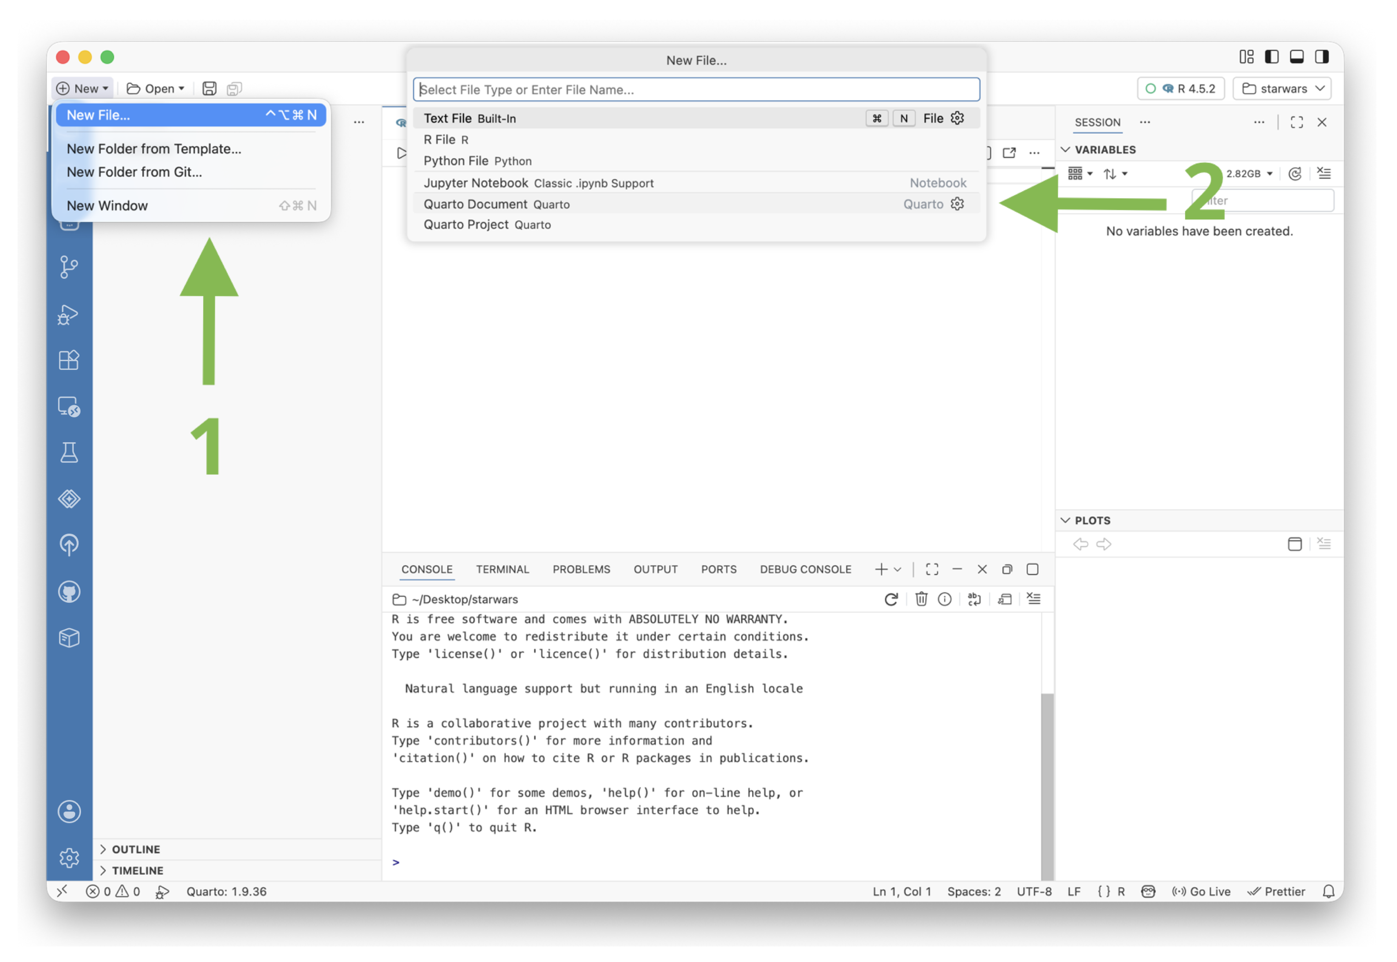Restart the R console
The width and height of the screenshot is (1397, 962).
click(x=891, y=599)
